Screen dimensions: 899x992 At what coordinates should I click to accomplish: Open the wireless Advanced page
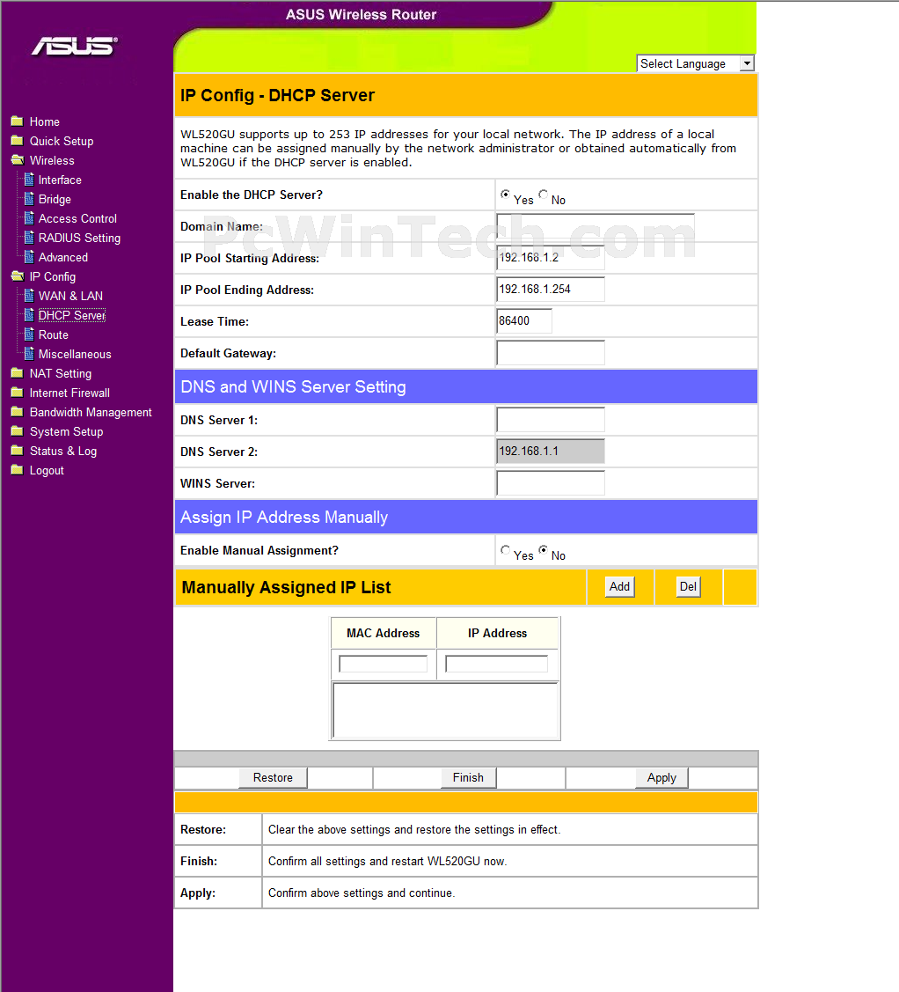tap(63, 258)
